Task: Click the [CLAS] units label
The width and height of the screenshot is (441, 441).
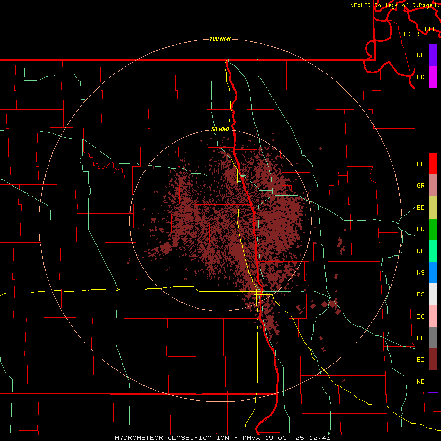Action: [414, 34]
